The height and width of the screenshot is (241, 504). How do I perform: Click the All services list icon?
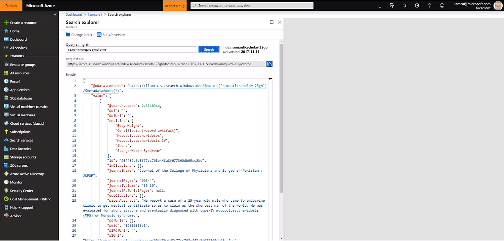click(x=6, y=48)
